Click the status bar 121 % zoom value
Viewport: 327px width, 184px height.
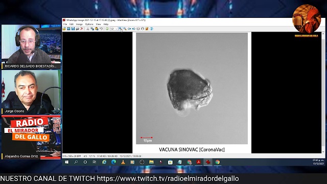[x=92, y=156]
